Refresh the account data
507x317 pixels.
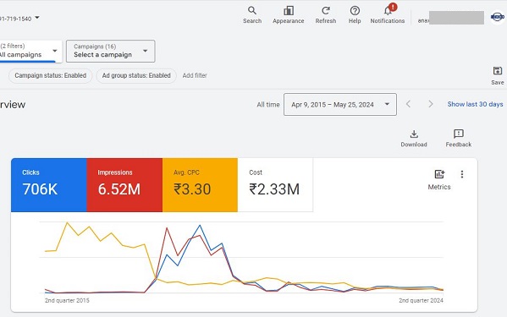(326, 15)
